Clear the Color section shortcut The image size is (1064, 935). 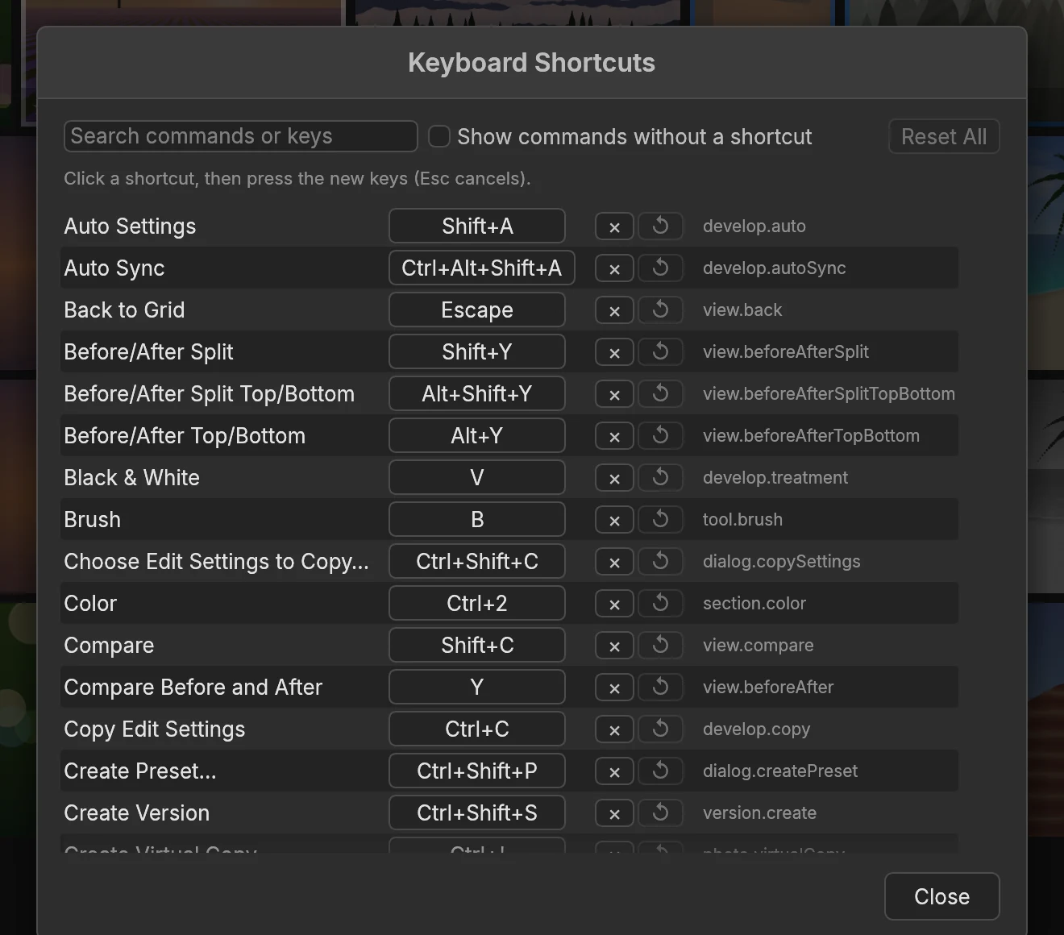pyautogui.click(x=614, y=604)
